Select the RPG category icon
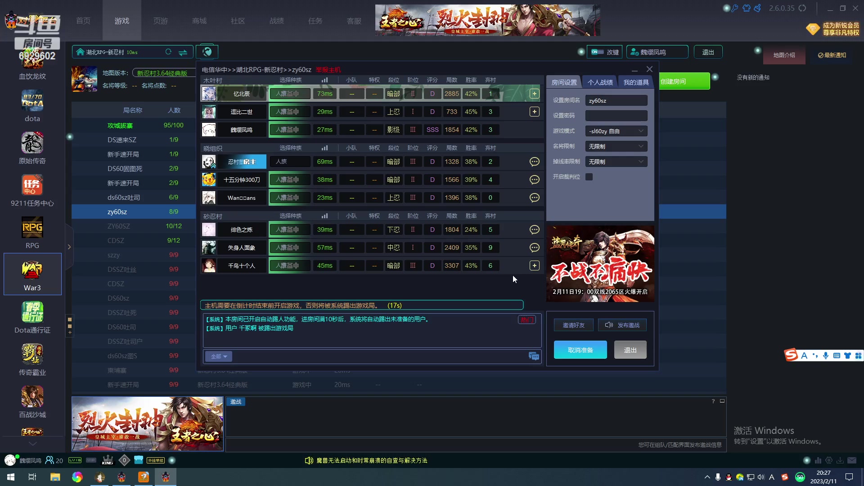 32,233
